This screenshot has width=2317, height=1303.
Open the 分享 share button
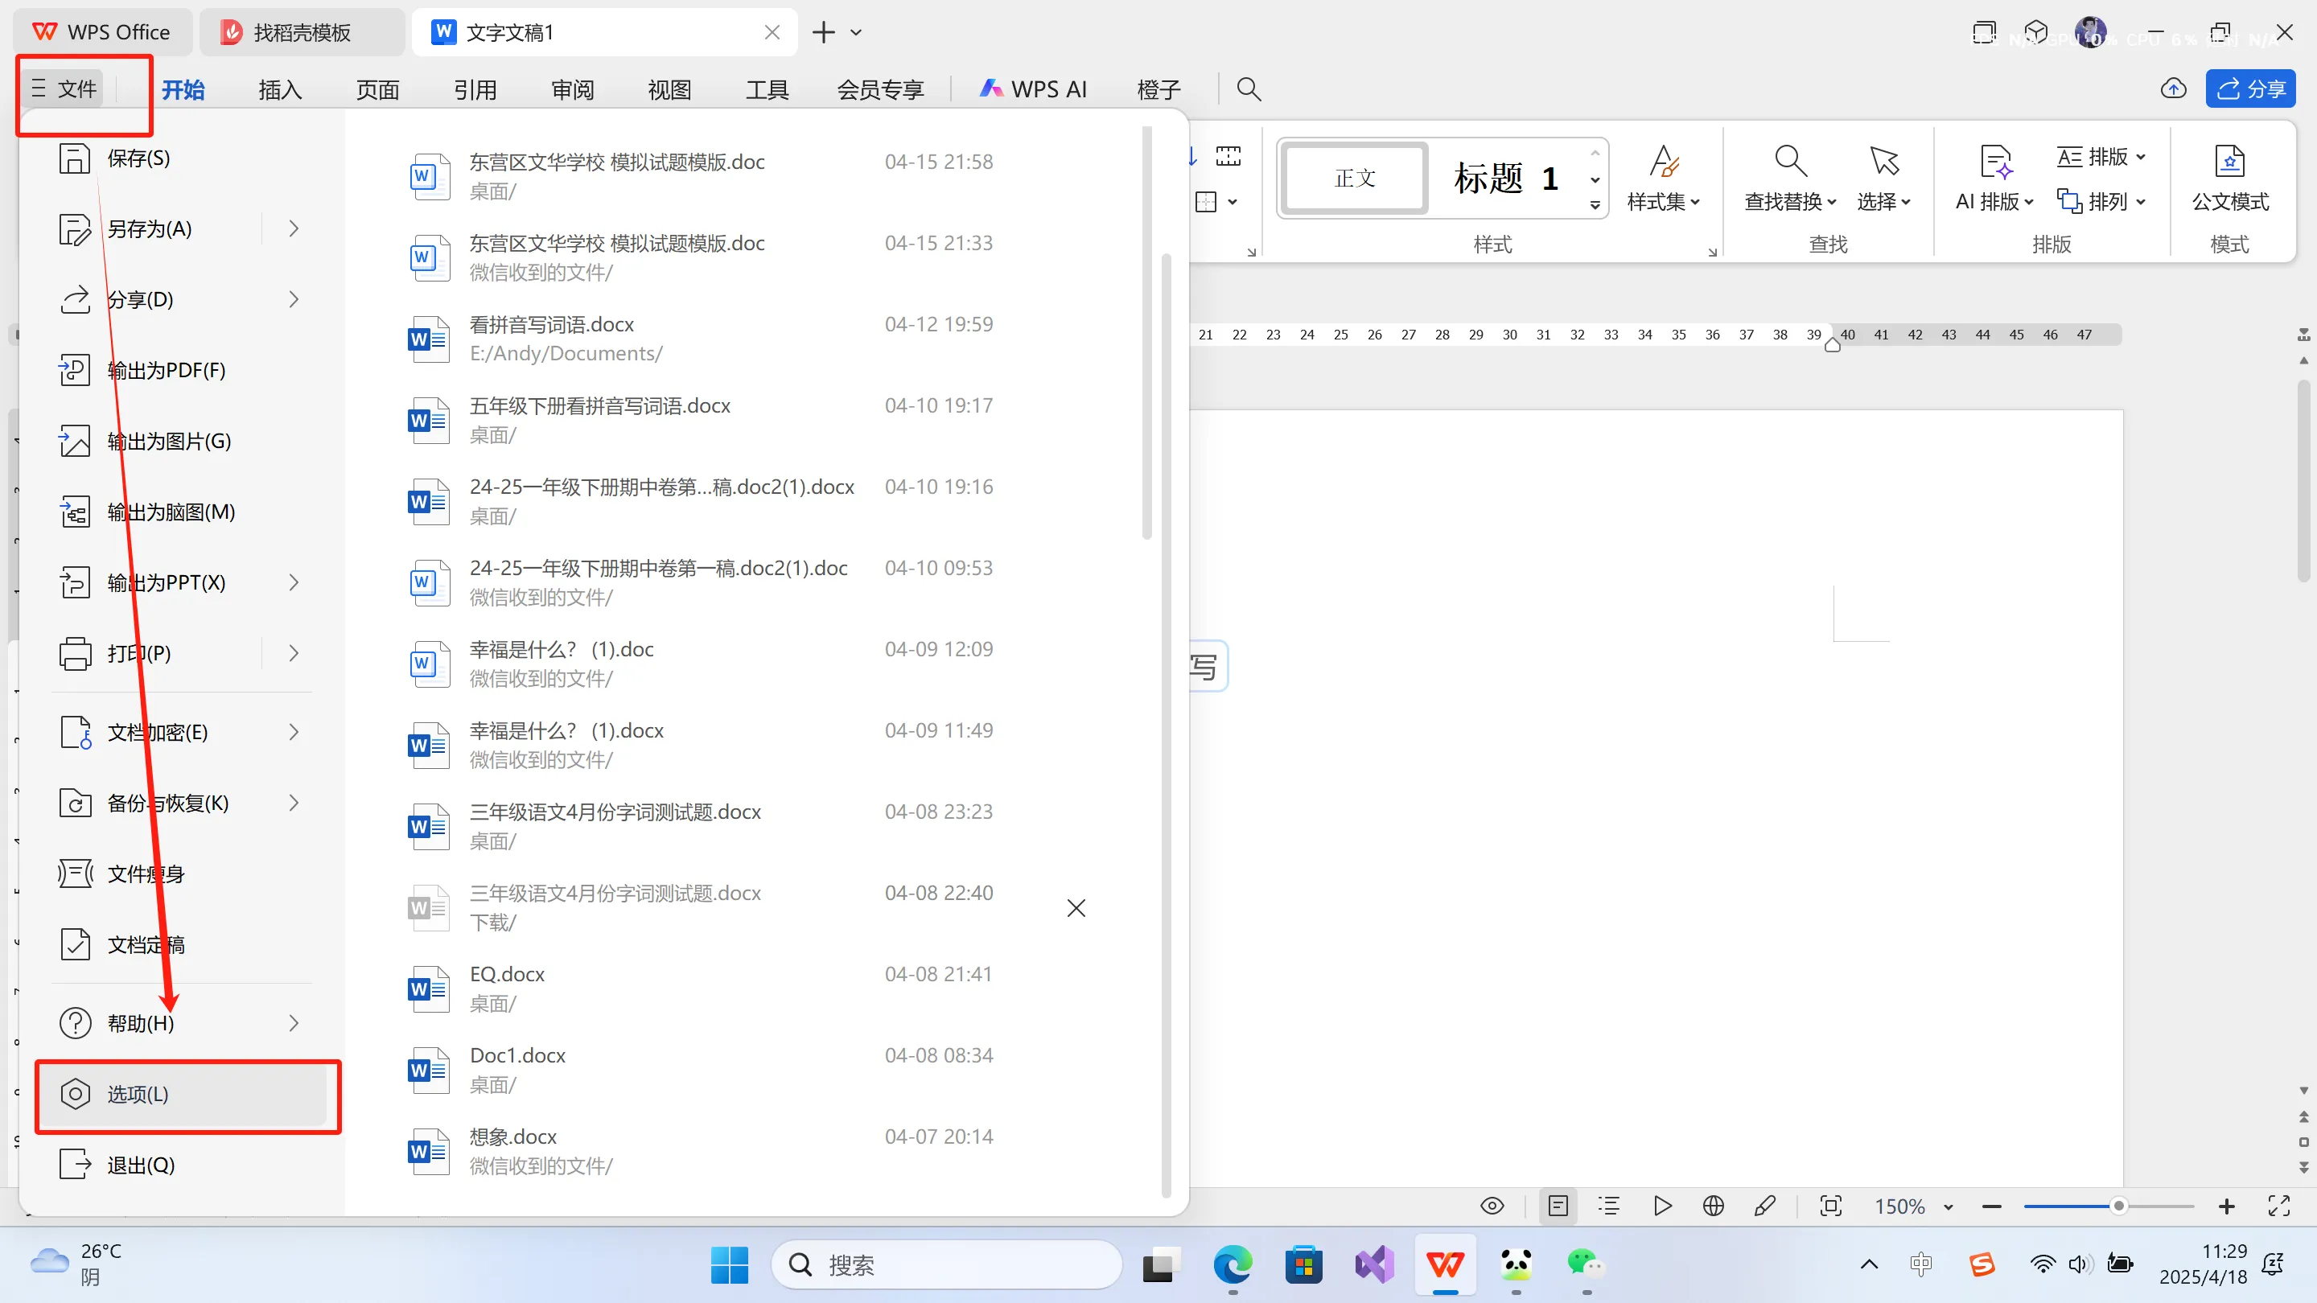2249,88
